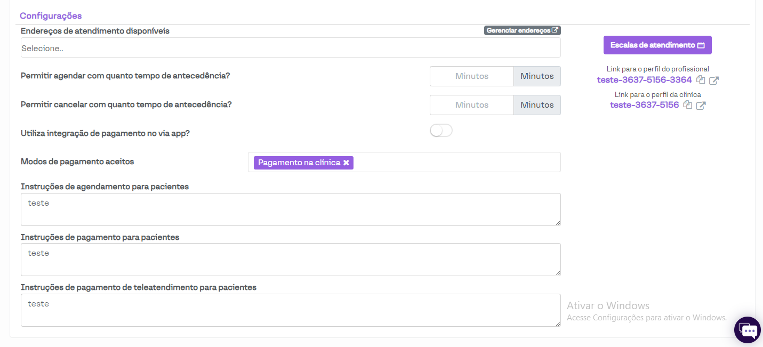
Task: Focus the cancellation advance time minutes field
Action: 471,105
